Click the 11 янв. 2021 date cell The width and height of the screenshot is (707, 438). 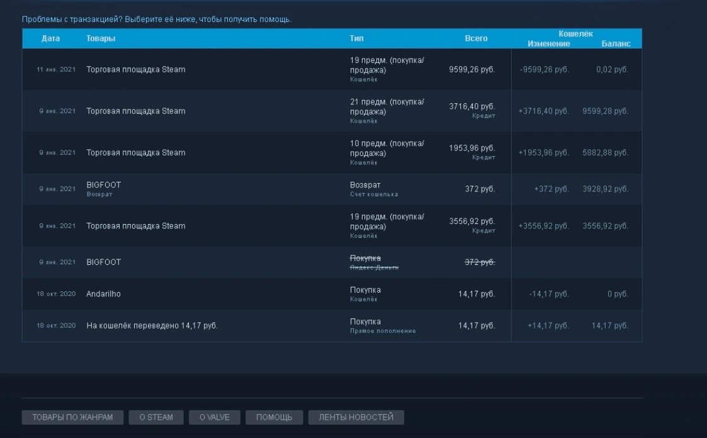[x=56, y=69]
